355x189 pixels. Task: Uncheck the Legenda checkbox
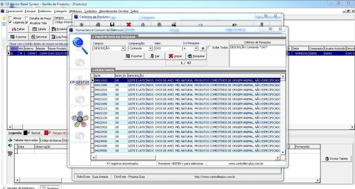(x=10, y=22)
